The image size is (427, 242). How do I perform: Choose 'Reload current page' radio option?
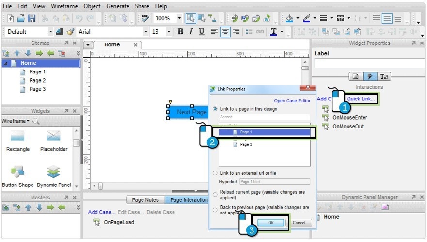click(x=216, y=194)
